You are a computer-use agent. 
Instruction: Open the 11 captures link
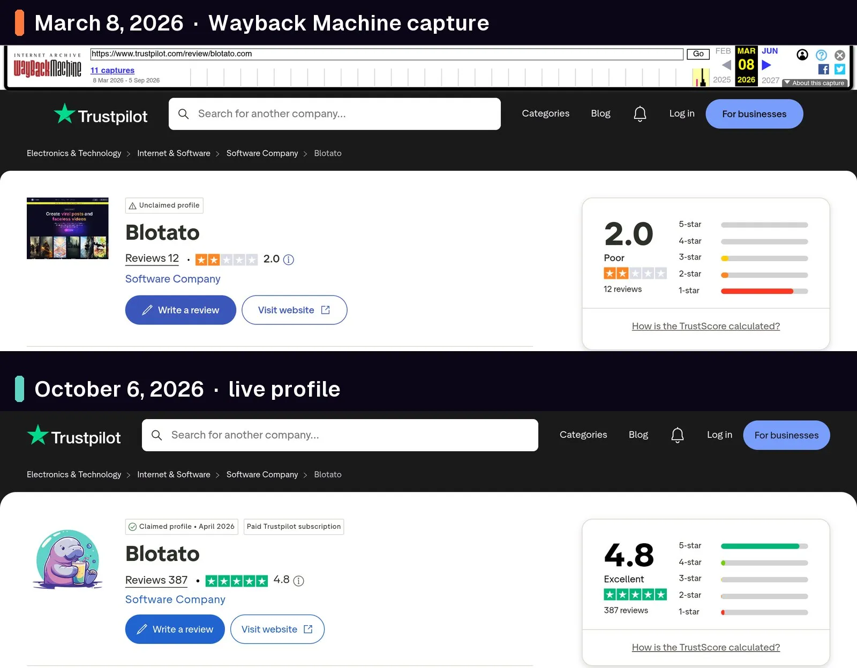112,70
